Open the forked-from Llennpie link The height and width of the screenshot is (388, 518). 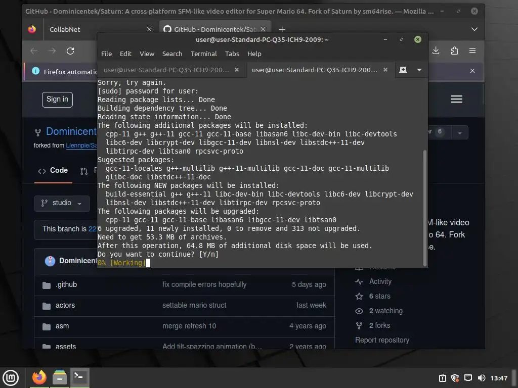(81, 145)
